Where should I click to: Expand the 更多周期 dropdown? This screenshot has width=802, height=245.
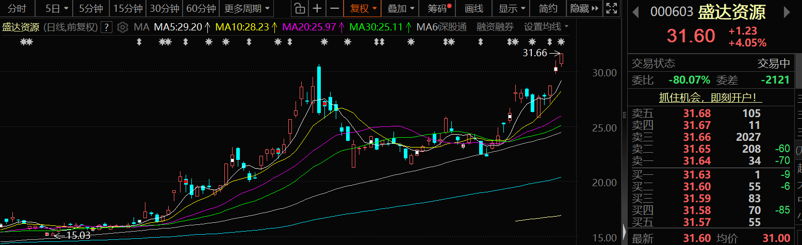247,8
